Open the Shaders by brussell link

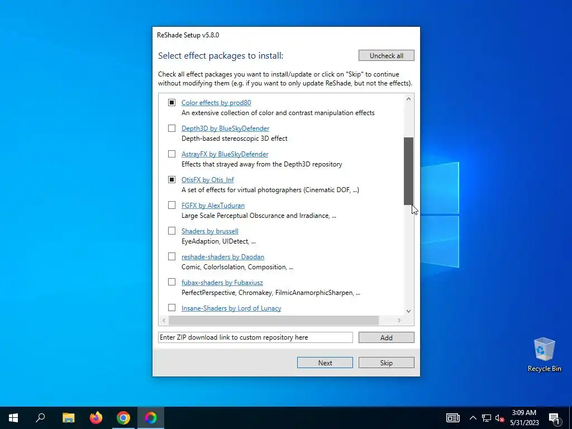(210, 231)
